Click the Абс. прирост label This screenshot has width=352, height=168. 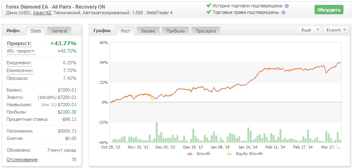point(21,51)
